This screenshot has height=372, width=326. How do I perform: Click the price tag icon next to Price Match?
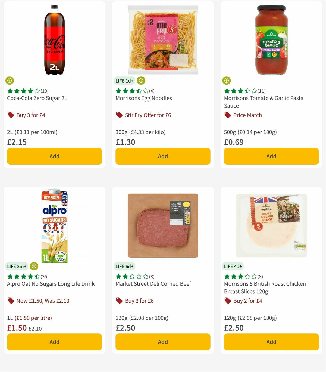tap(227, 115)
